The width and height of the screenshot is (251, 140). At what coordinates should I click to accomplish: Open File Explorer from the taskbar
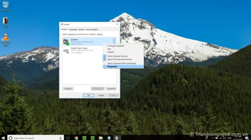pos(101,137)
